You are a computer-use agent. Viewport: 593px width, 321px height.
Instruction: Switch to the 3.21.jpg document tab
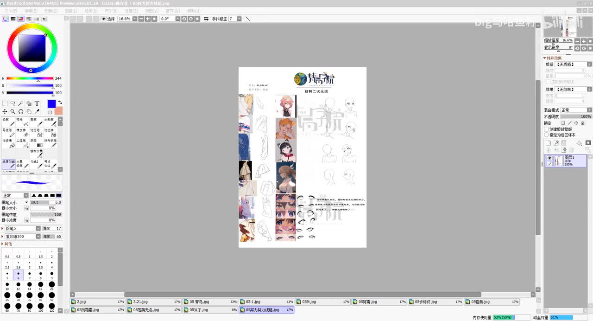(x=154, y=302)
